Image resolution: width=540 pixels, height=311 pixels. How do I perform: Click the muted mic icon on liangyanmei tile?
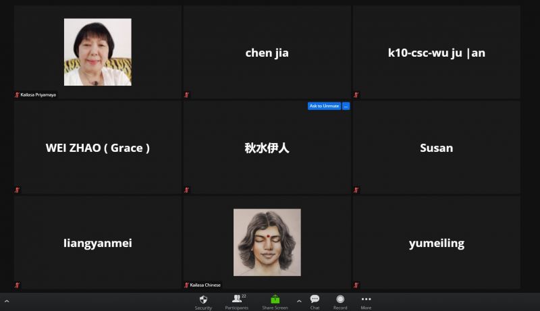tap(18, 285)
